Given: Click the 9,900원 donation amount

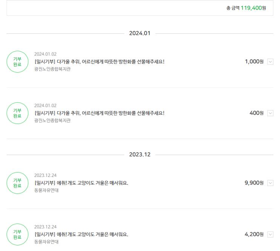Looking at the screenshot, I should click(254, 183).
